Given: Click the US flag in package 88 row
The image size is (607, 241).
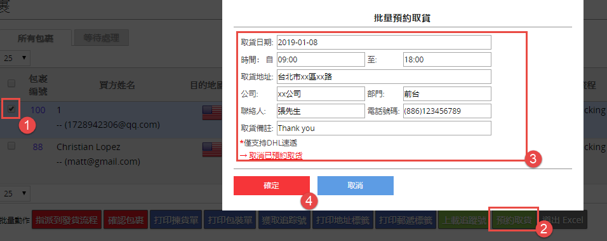Looking at the screenshot, I should [x=212, y=149].
